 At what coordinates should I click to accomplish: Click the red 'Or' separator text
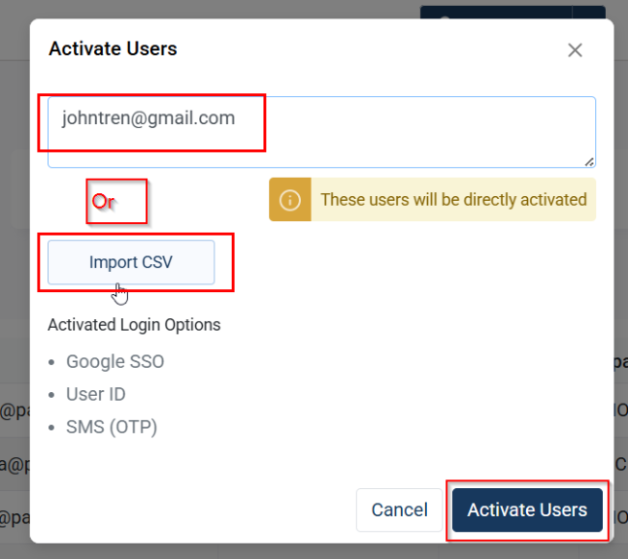[x=103, y=201]
